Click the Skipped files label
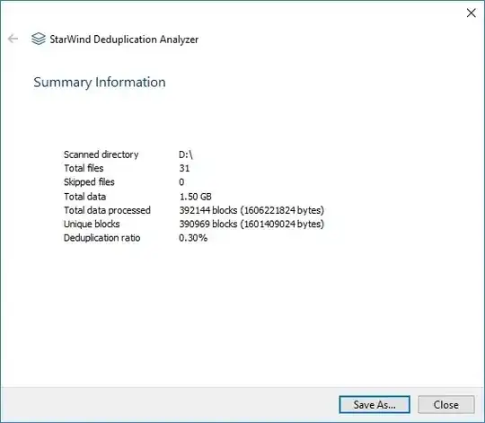485x423 pixels. pos(89,181)
